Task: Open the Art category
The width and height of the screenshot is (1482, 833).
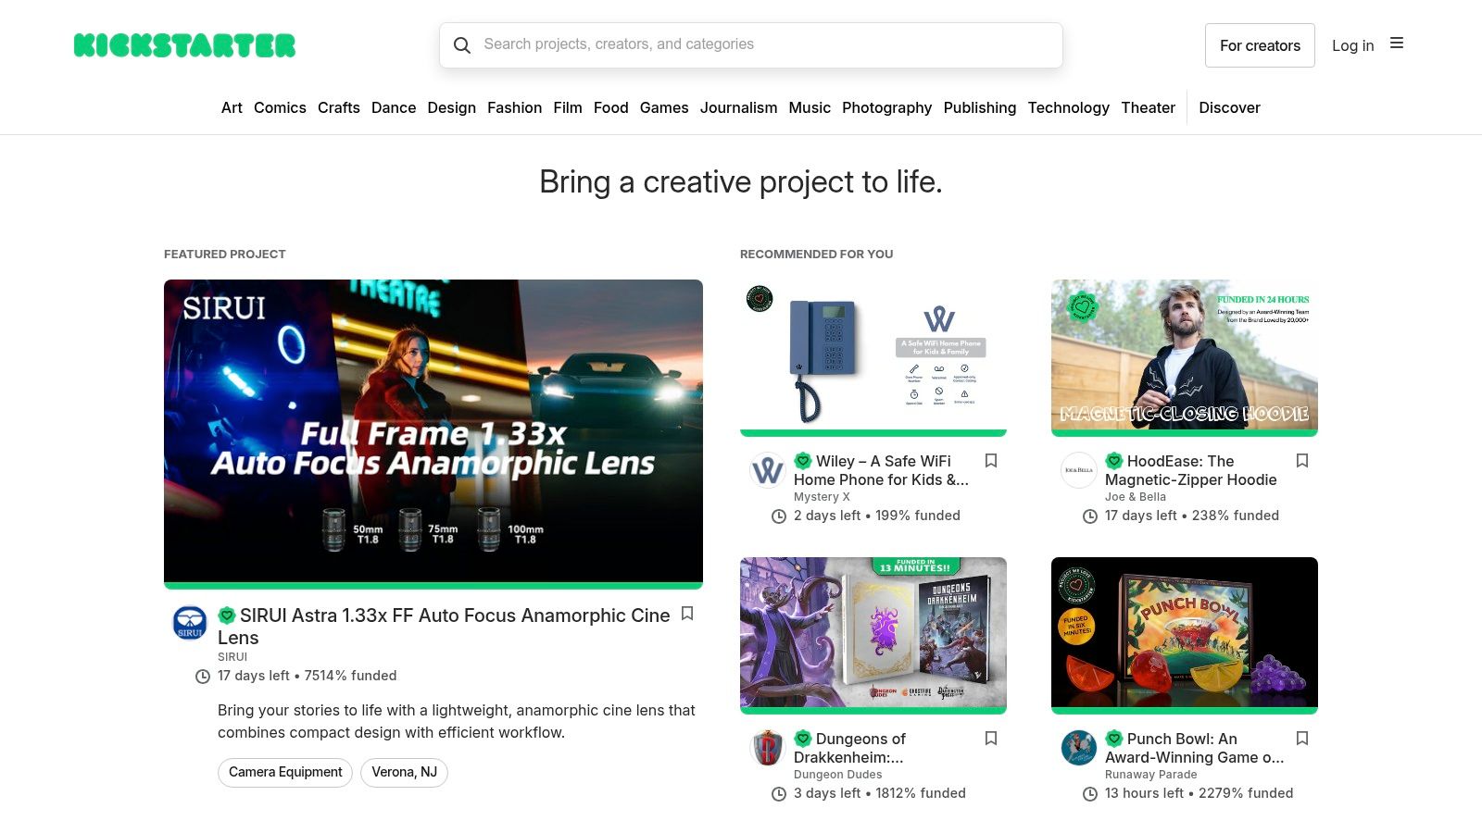Action: pos(231,108)
